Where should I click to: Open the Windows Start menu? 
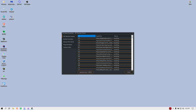point(2,109)
